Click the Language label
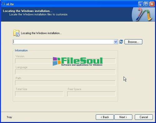 (22, 67)
